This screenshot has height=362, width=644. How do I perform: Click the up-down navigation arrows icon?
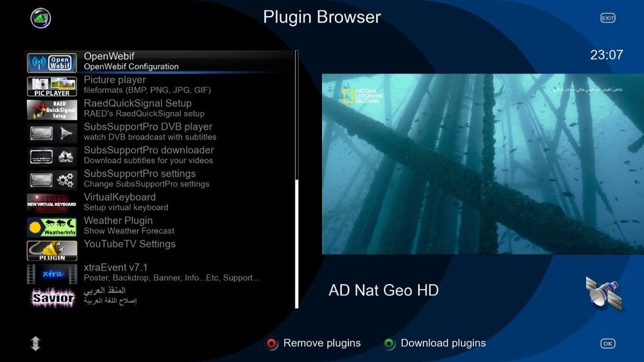(x=35, y=343)
